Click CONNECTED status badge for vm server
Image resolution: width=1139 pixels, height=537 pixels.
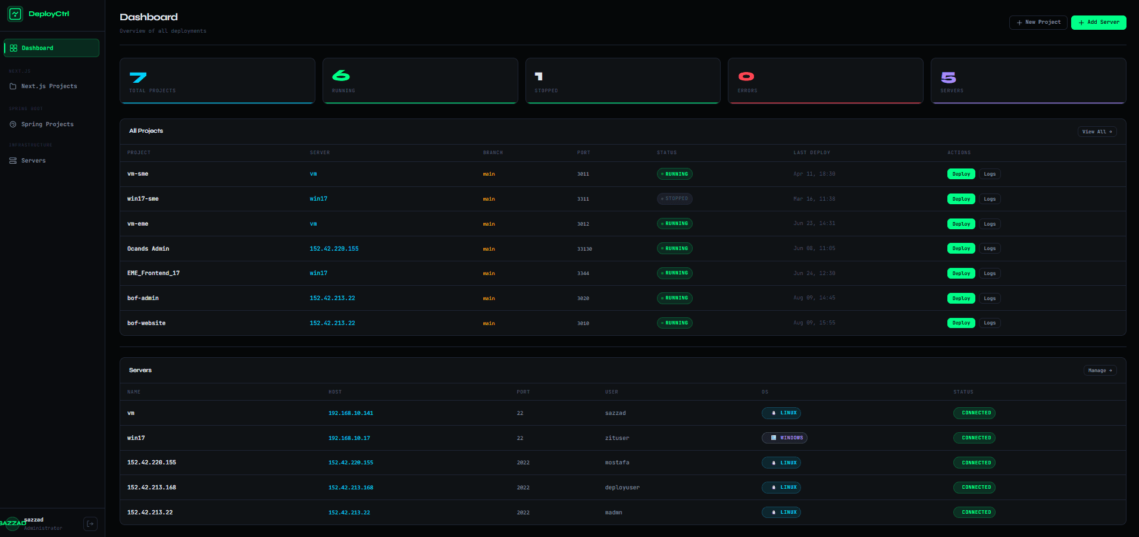pos(974,413)
